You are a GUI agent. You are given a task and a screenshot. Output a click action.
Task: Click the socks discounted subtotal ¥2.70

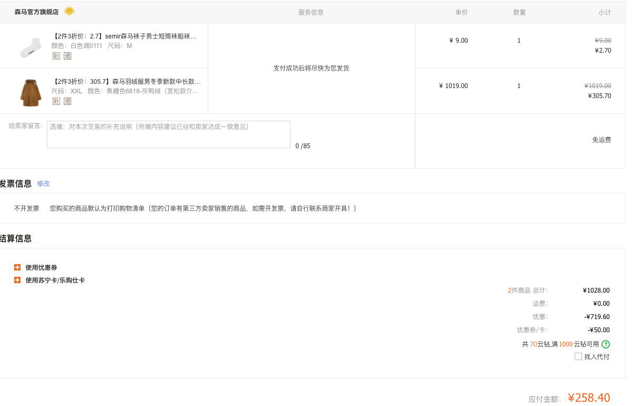tap(603, 51)
